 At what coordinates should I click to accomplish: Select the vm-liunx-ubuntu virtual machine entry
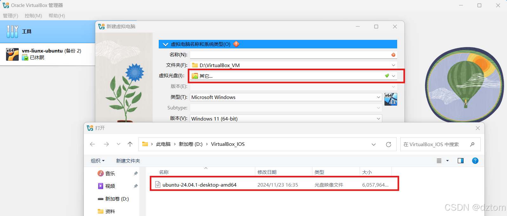tap(48, 54)
